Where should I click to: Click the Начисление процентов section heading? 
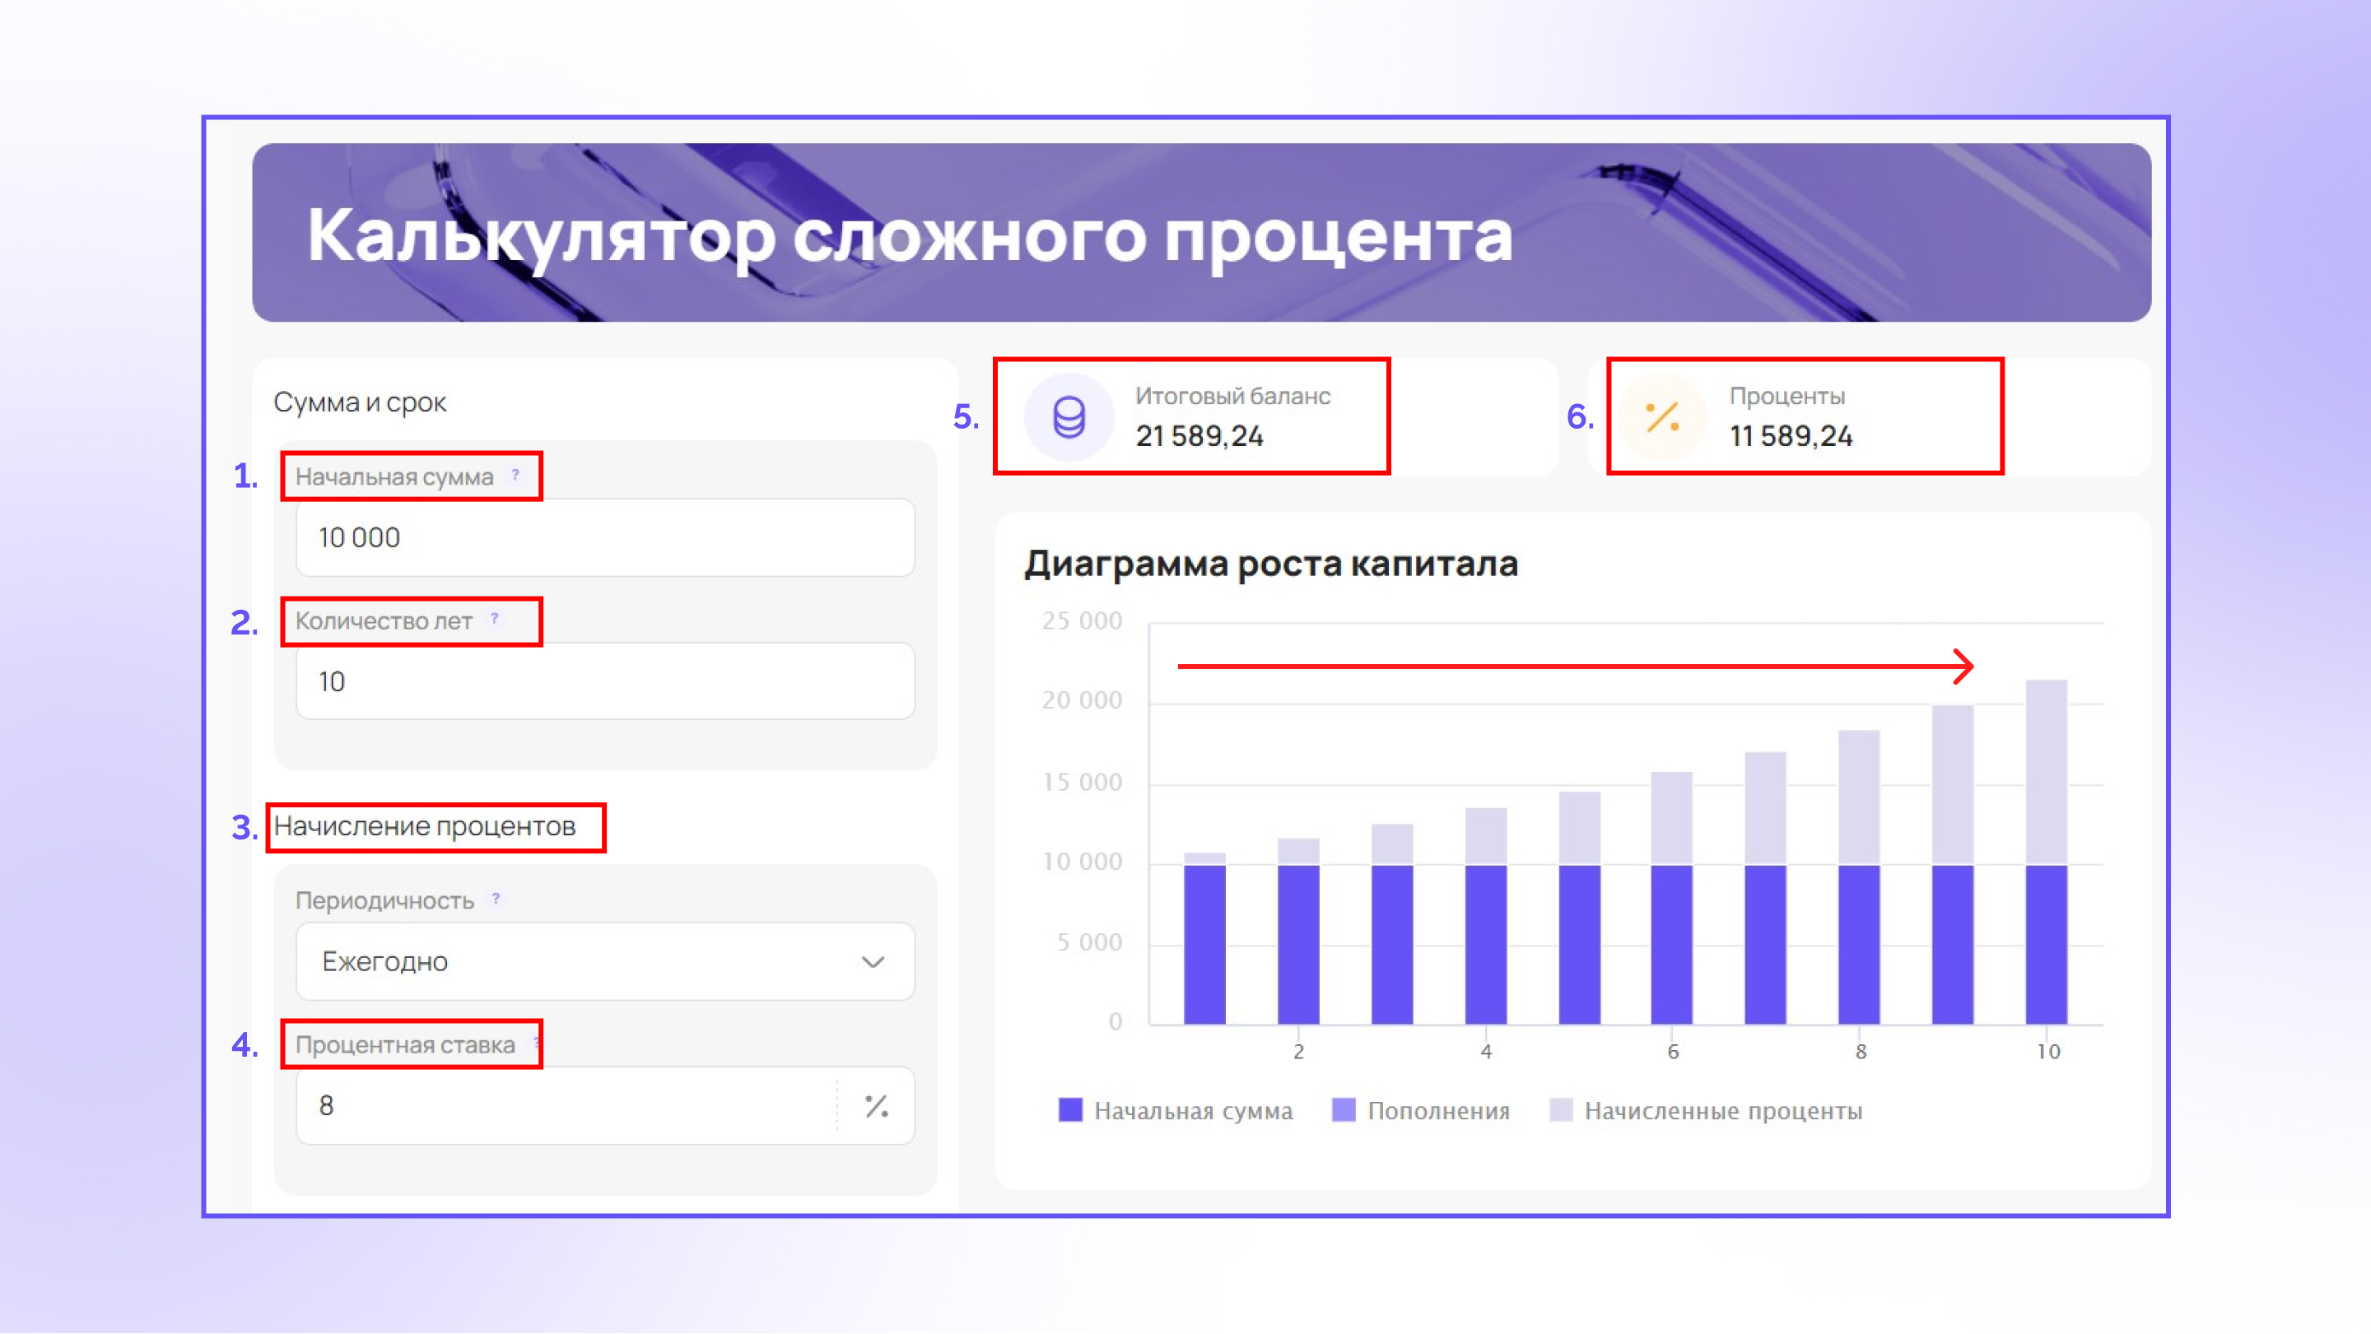(x=424, y=826)
